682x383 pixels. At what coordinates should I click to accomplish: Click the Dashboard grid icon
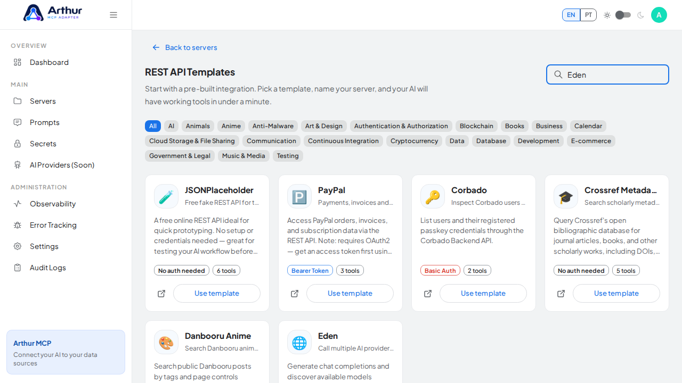click(x=18, y=62)
